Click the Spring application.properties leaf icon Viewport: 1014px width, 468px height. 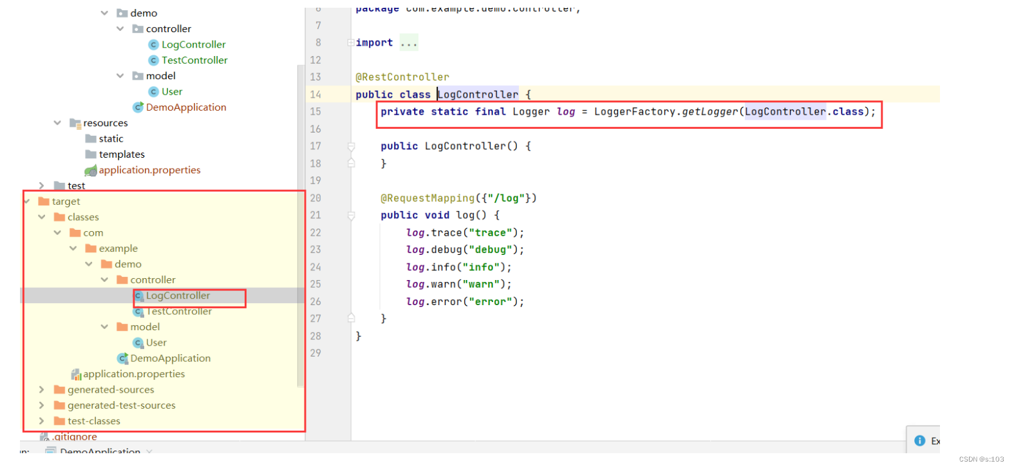[91, 171]
